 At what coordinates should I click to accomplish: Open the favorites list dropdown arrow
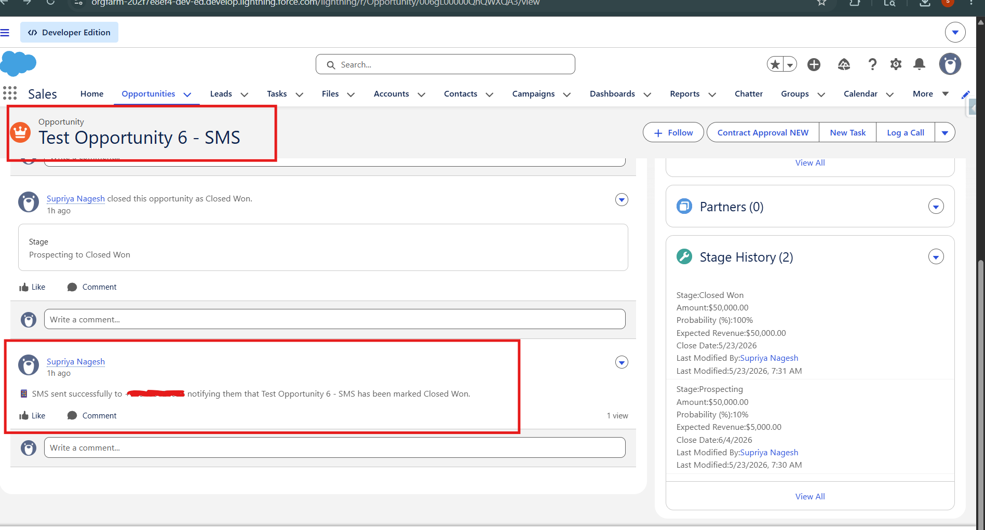tap(790, 64)
